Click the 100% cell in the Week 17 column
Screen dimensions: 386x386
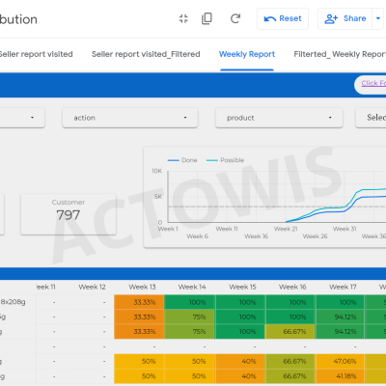click(340, 302)
